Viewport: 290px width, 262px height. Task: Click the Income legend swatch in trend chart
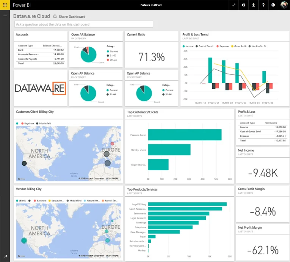(x=183, y=46)
